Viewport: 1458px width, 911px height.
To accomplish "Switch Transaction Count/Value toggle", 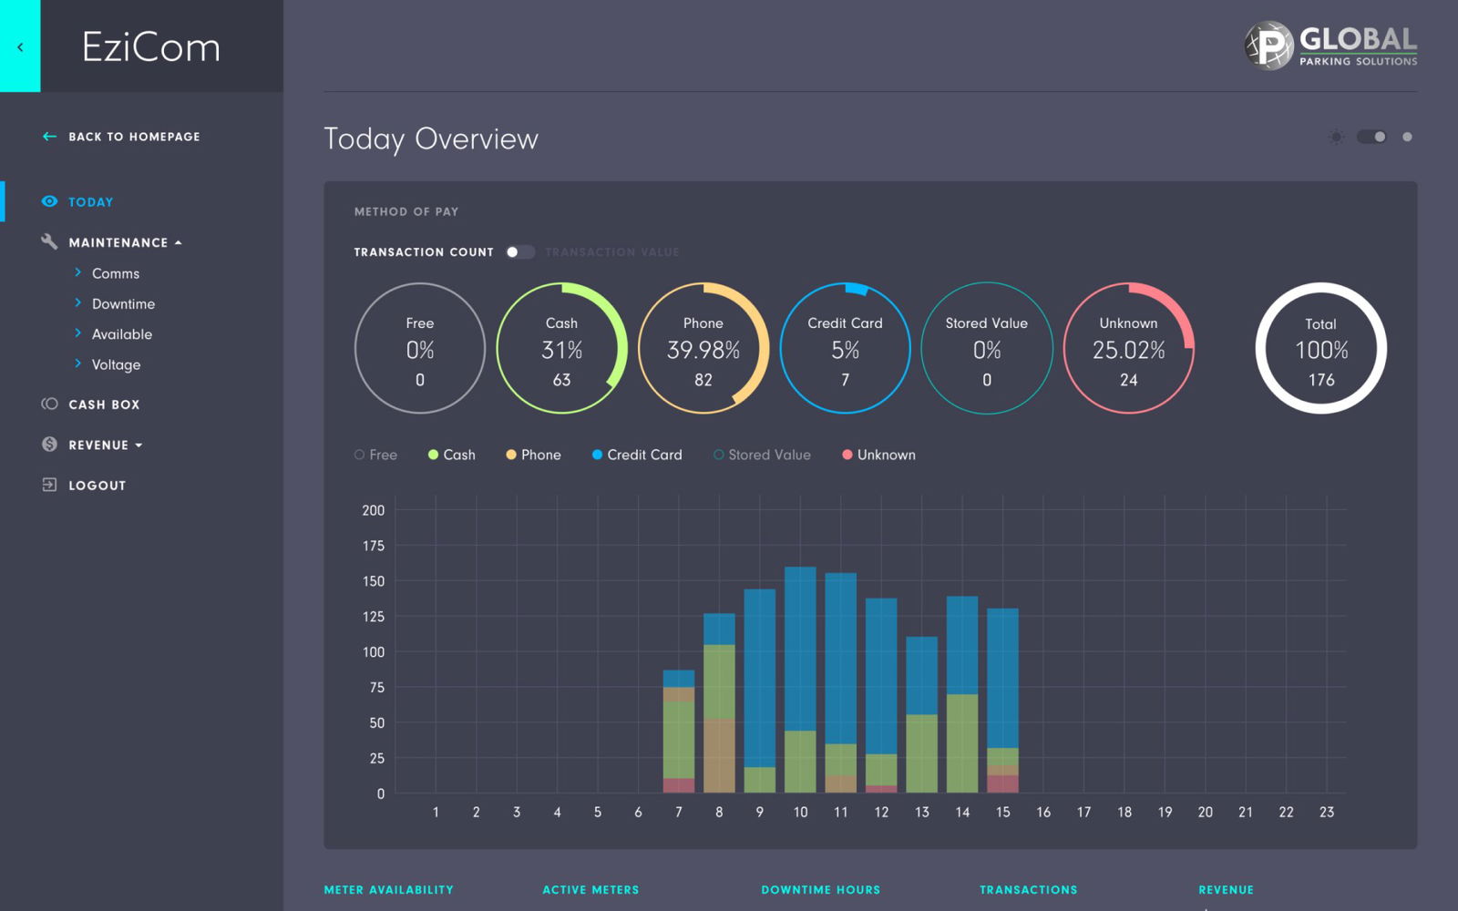I will coord(520,252).
